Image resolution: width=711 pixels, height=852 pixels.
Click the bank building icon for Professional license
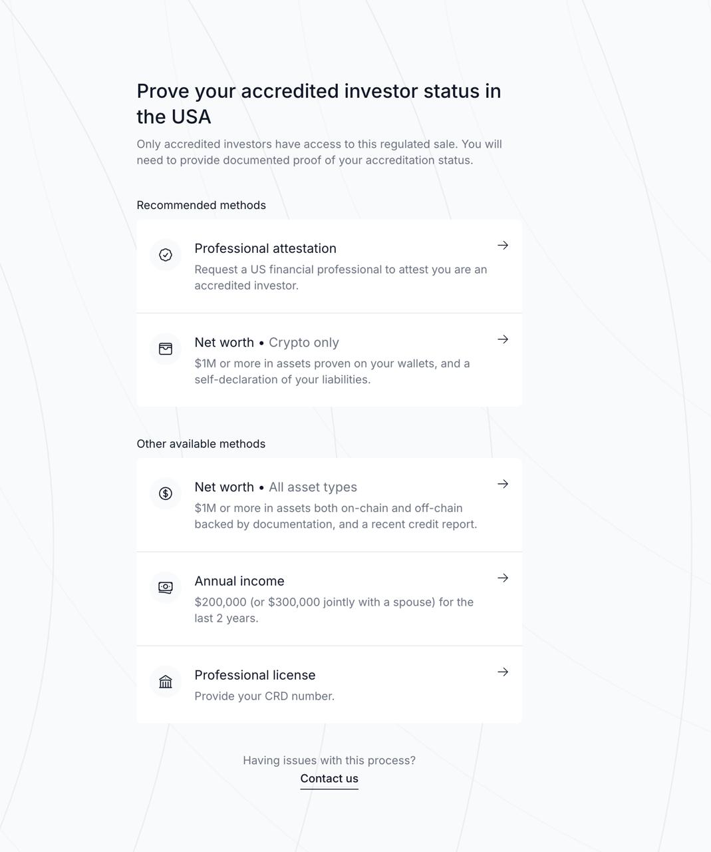coord(166,682)
